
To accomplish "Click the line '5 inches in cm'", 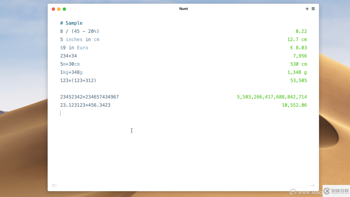I will (80, 39).
